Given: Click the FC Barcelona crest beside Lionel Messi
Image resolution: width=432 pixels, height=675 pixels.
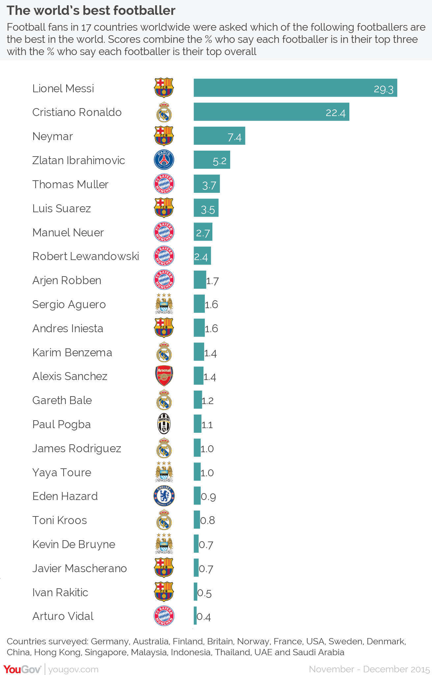Looking at the screenshot, I should (164, 88).
